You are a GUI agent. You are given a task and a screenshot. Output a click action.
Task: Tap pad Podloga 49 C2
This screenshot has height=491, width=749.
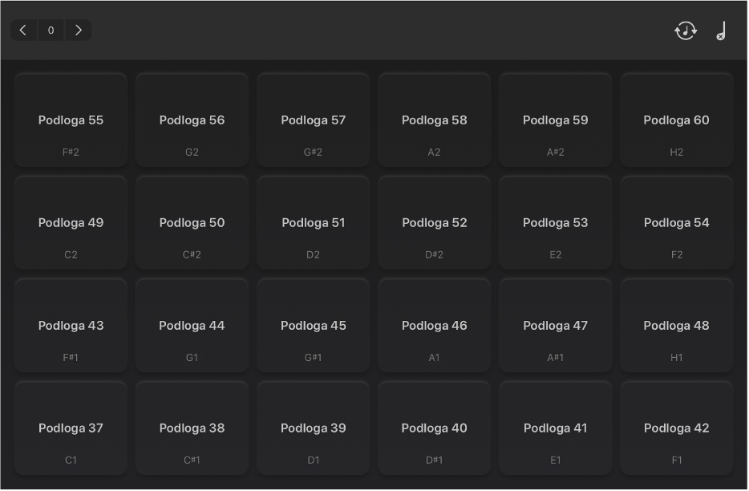71,223
